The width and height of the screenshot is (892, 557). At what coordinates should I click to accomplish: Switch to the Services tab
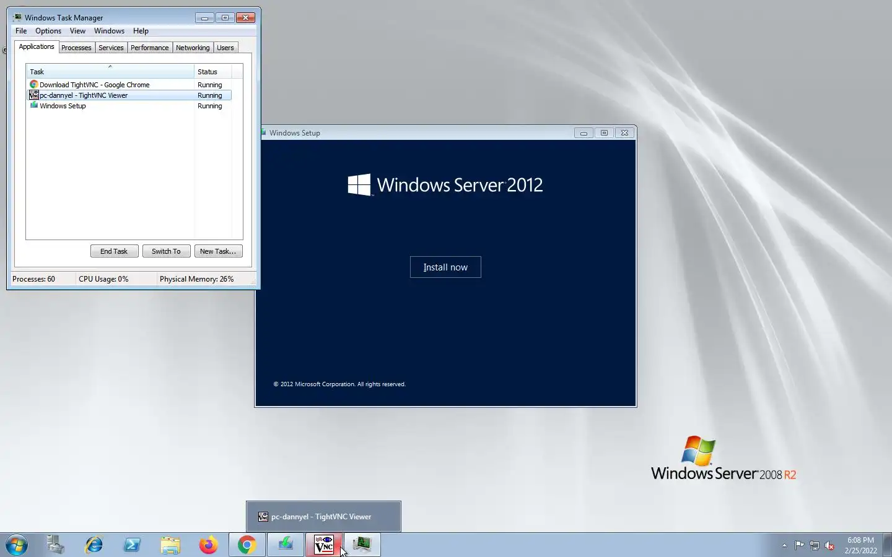click(111, 48)
